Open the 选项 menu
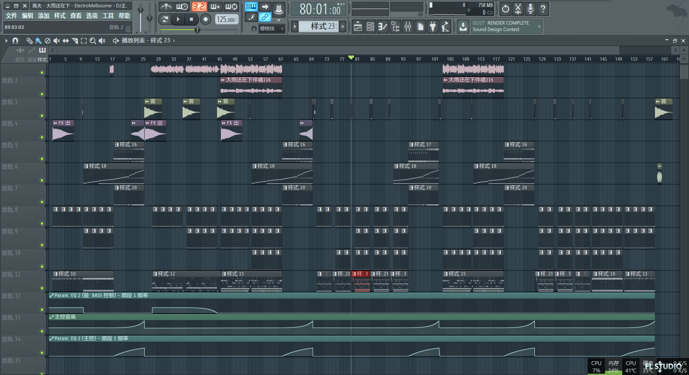The width and height of the screenshot is (689, 375). click(92, 16)
